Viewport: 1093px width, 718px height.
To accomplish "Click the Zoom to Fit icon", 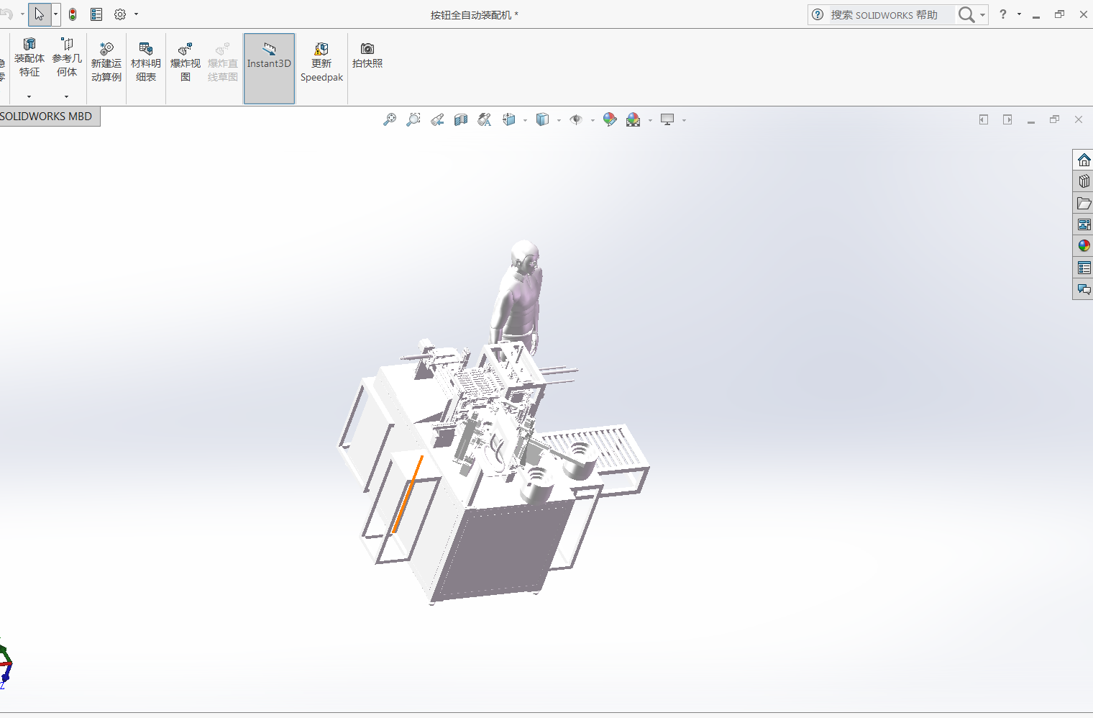I will [390, 119].
